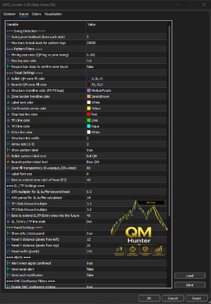211x304 pixels.
Task: Click the integer icon of Panel X distance
Action: pos(8,240)
